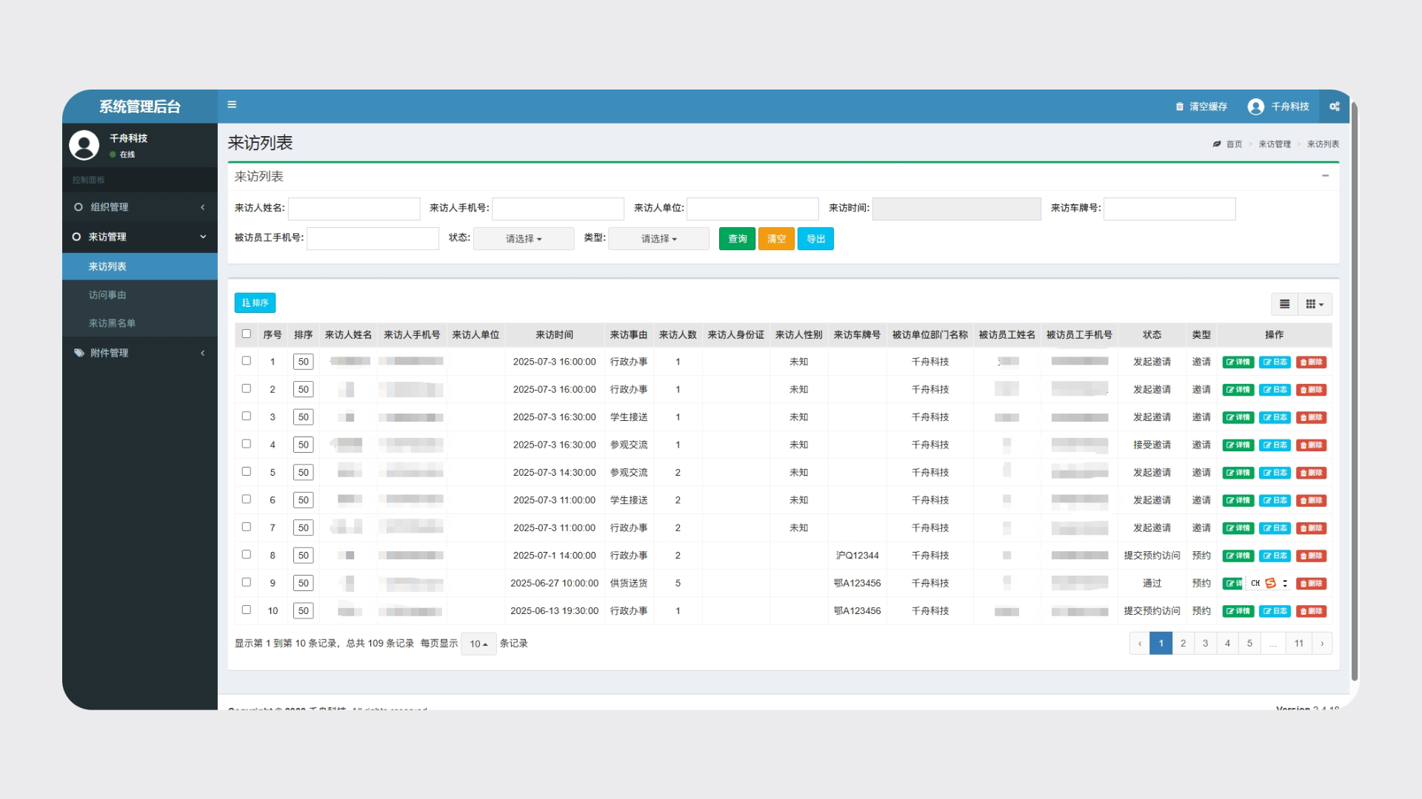The width and height of the screenshot is (1422, 799).
Task: Click the 千舟科技 user avatar in header
Action: click(x=1255, y=107)
